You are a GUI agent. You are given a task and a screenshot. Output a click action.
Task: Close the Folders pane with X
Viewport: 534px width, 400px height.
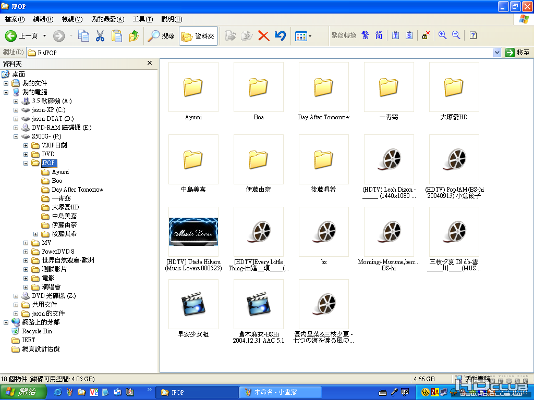[150, 63]
